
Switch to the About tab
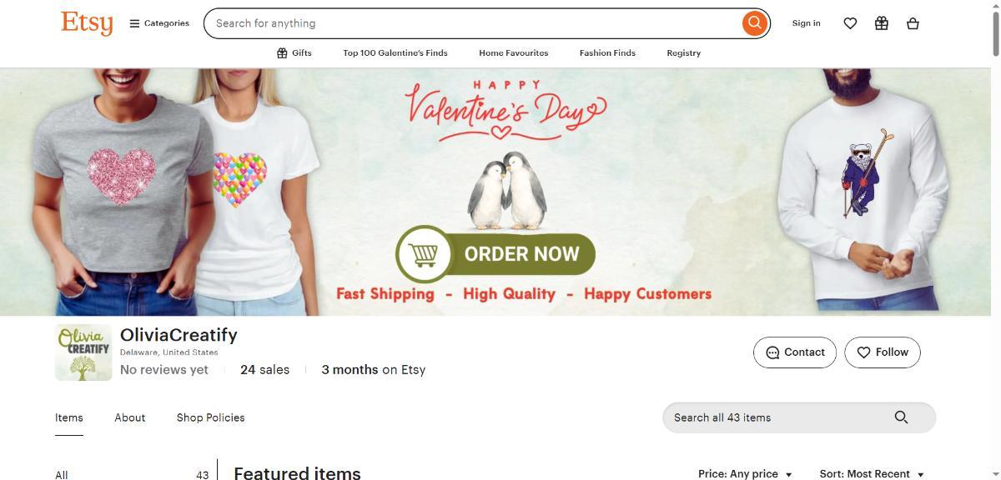tap(130, 417)
